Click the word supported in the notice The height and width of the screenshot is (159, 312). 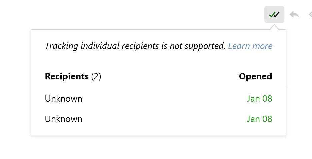coord(205,46)
